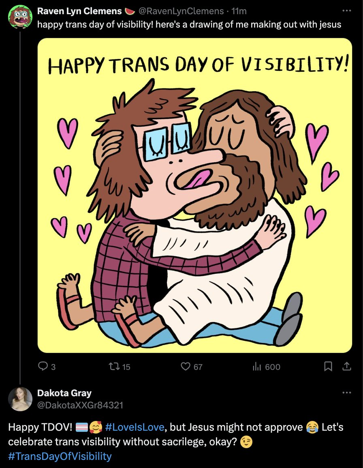Retweet the post with 15 reposts
This screenshot has width=363, height=468.
[114, 366]
